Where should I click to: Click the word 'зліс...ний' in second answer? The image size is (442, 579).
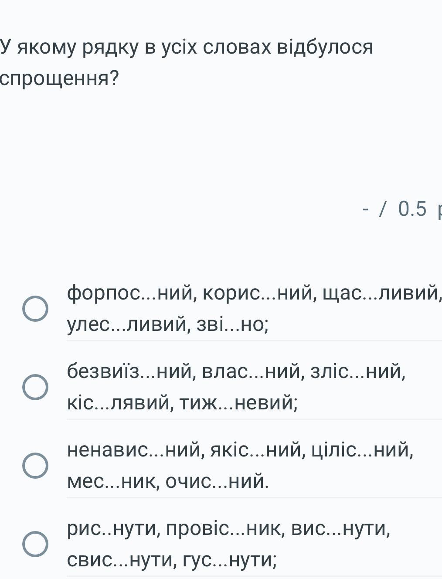[x=357, y=371]
